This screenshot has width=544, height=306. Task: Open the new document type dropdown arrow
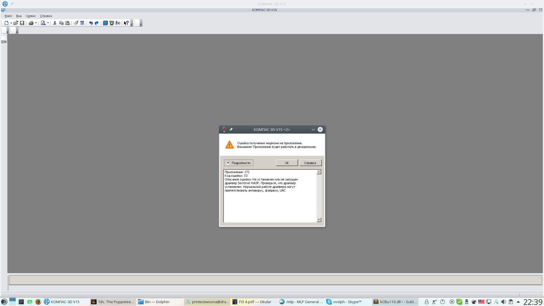11,23
